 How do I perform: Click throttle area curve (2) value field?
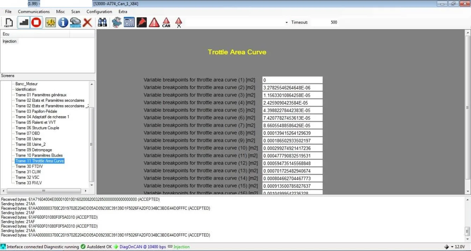(x=292, y=87)
